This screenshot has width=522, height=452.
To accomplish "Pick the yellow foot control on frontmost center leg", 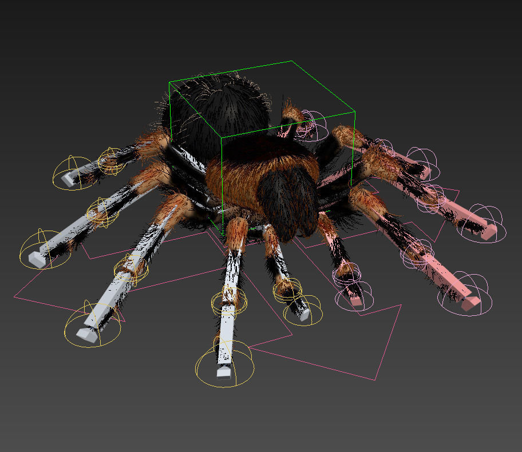I will [225, 364].
